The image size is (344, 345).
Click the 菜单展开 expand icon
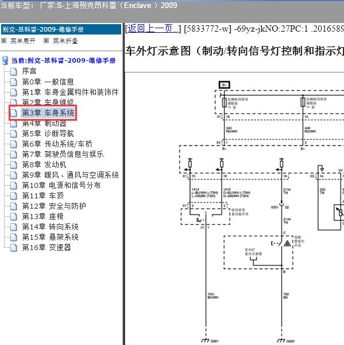(4, 41)
